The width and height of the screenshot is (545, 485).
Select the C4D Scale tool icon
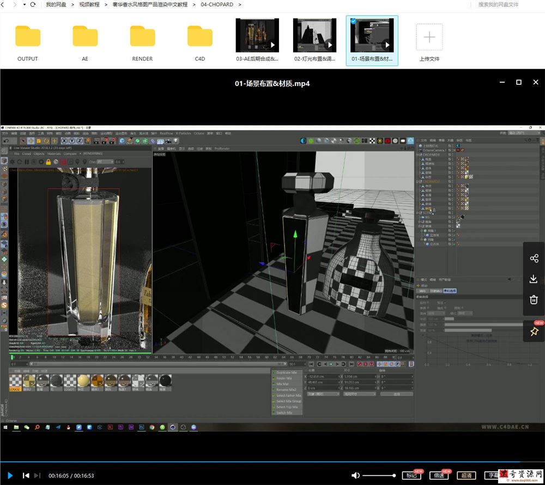pyautogui.click(x=39, y=140)
